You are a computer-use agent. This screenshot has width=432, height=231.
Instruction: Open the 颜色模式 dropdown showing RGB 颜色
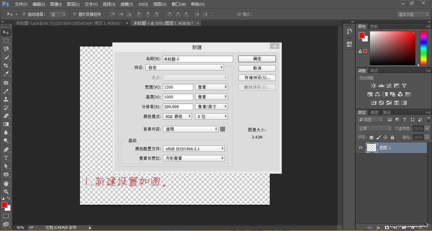click(x=177, y=116)
